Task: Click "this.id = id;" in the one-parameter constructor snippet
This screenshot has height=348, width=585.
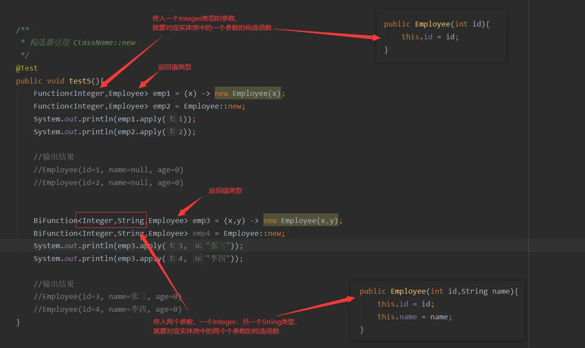Action: coord(430,37)
